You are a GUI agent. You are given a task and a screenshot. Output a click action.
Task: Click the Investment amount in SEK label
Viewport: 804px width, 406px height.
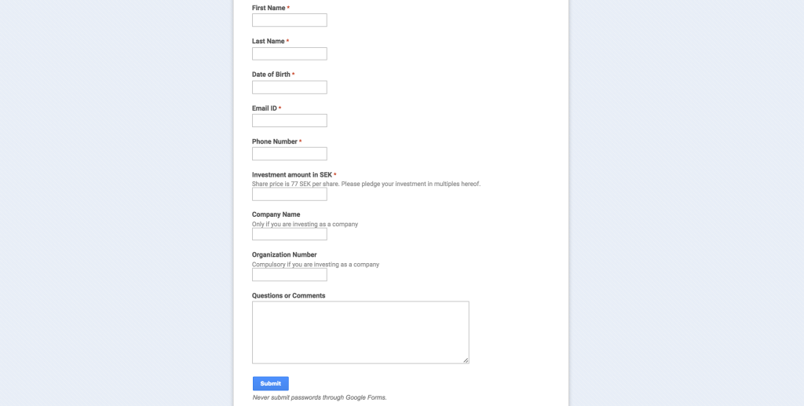coord(292,175)
